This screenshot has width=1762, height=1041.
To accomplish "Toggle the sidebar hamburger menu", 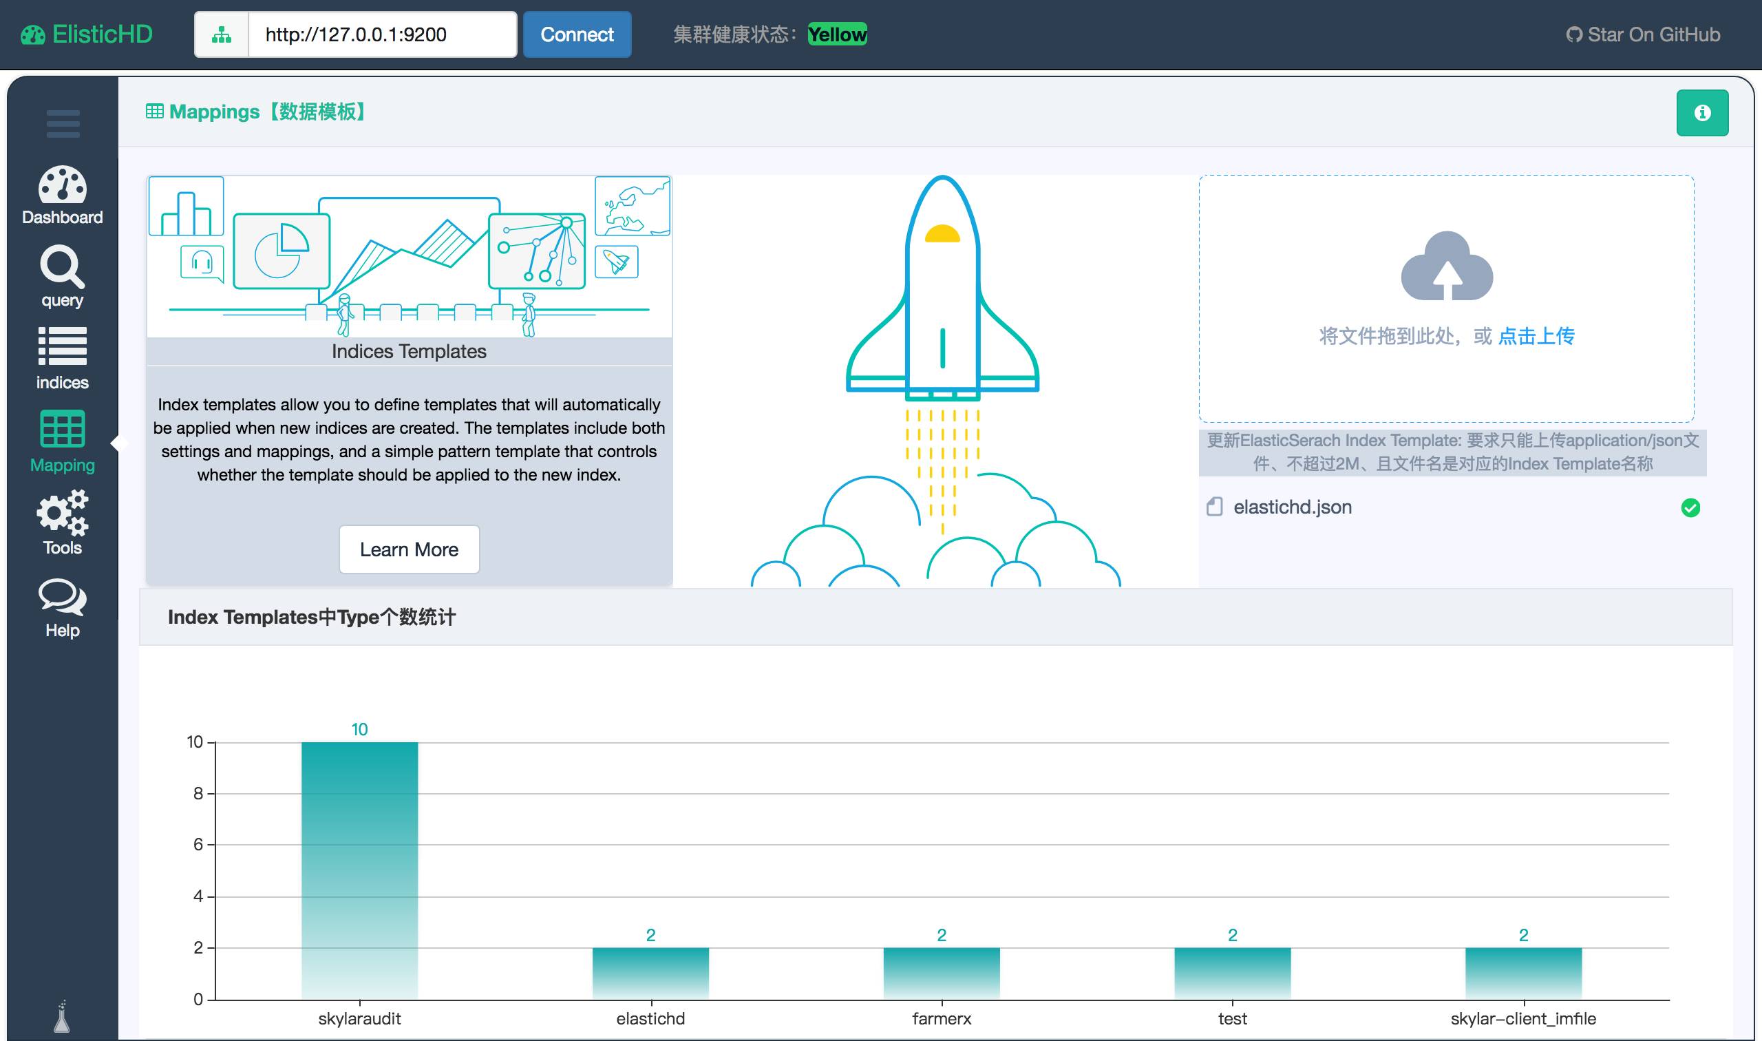I will pyautogui.click(x=63, y=123).
